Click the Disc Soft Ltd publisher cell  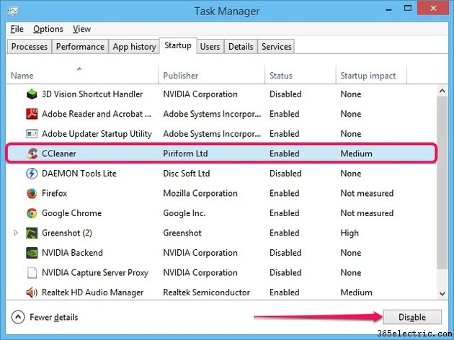coord(187,174)
